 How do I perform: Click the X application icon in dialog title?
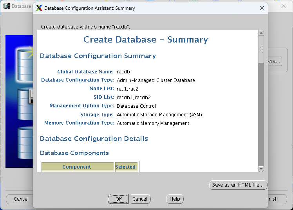point(39,8)
